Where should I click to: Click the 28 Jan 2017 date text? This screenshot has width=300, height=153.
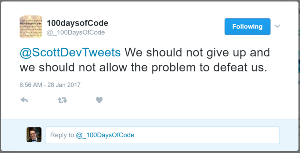click(x=64, y=85)
